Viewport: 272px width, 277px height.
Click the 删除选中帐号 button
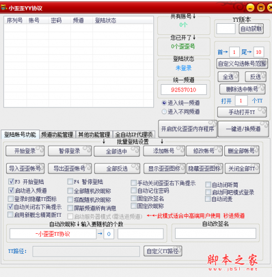[x=242, y=89]
